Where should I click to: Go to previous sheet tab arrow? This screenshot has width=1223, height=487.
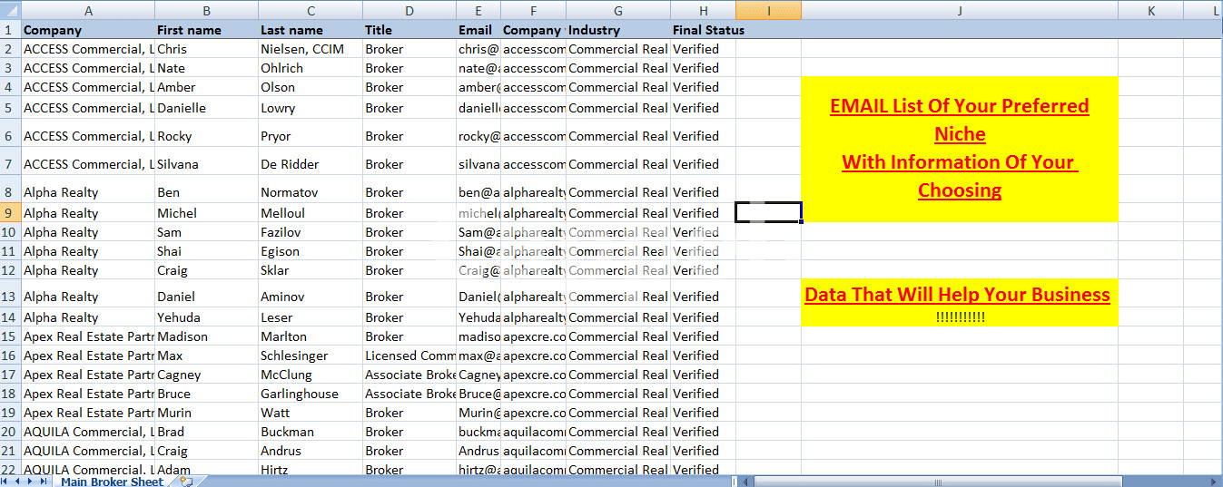point(18,482)
